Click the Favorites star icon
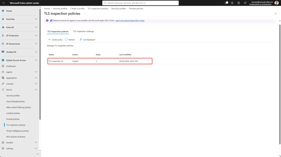281x157 pixels. (3, 19)
